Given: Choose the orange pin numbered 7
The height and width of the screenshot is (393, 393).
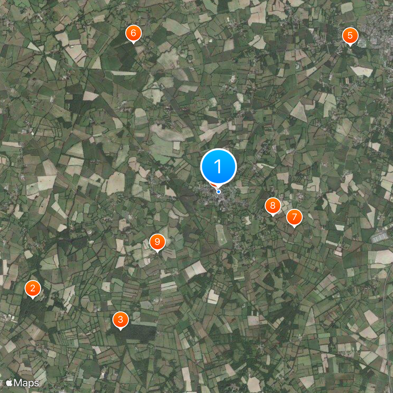Looking at the screenshot, I should [294, 217].
